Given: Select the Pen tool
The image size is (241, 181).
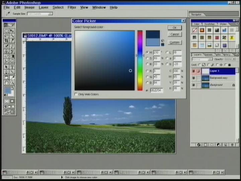Looking at the screenshot, I should [6, 72].
